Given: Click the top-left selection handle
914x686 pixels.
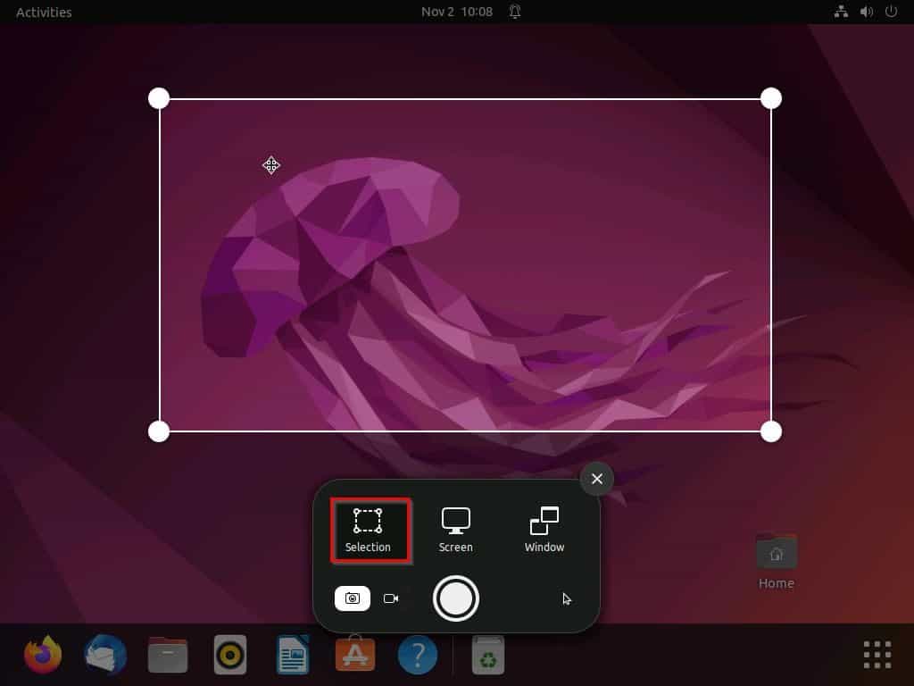Looking at the screenshot, I should 159,98.
